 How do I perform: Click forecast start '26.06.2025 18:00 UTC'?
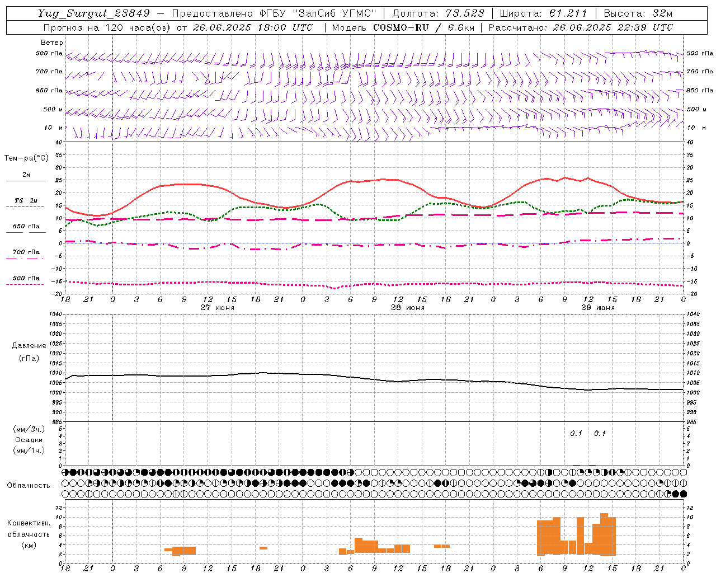click(x=253, y=27)
